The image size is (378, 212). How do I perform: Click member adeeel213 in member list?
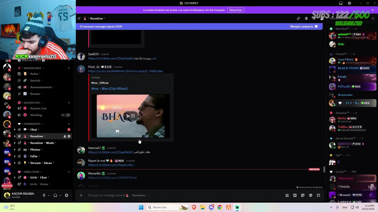353,36
